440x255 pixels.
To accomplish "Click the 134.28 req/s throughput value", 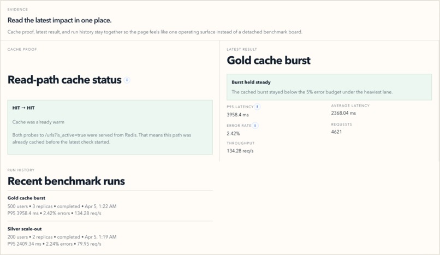I will [x=240, y=151].
